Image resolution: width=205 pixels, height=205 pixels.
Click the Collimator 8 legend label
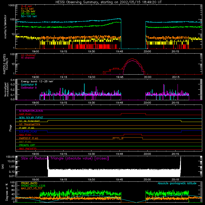click(x=29, y=85)
